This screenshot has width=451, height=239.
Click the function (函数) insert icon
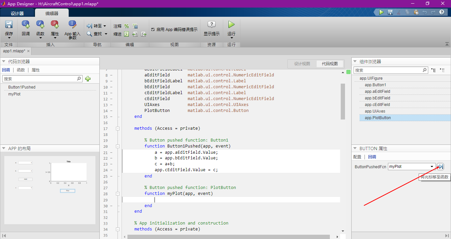40,25
